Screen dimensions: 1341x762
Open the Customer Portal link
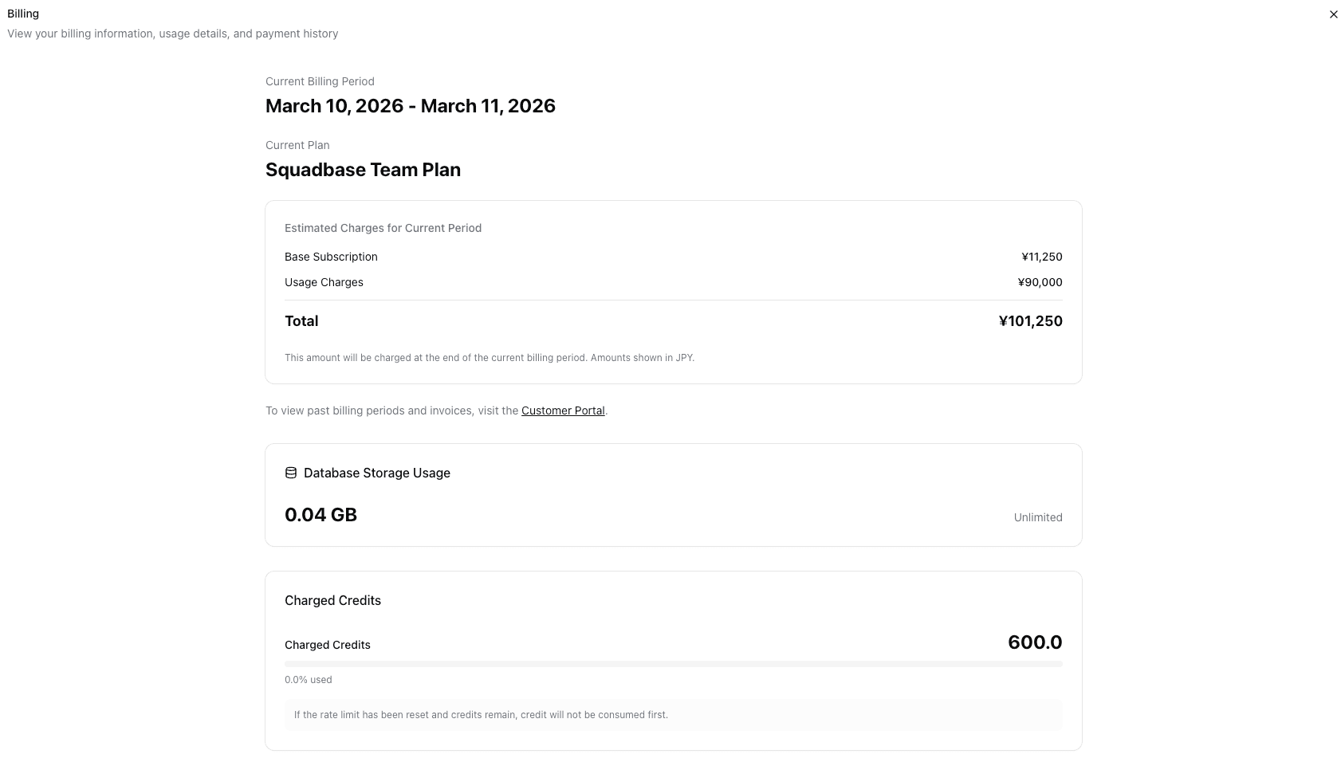pyautogui.click(x=563, y=410)
